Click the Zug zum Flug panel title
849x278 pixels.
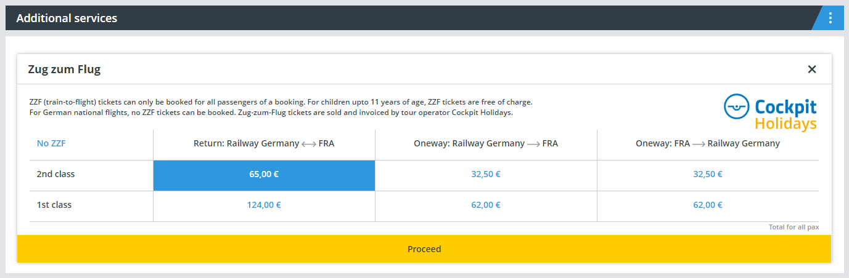pyautogui.click(x=64, y=69)
